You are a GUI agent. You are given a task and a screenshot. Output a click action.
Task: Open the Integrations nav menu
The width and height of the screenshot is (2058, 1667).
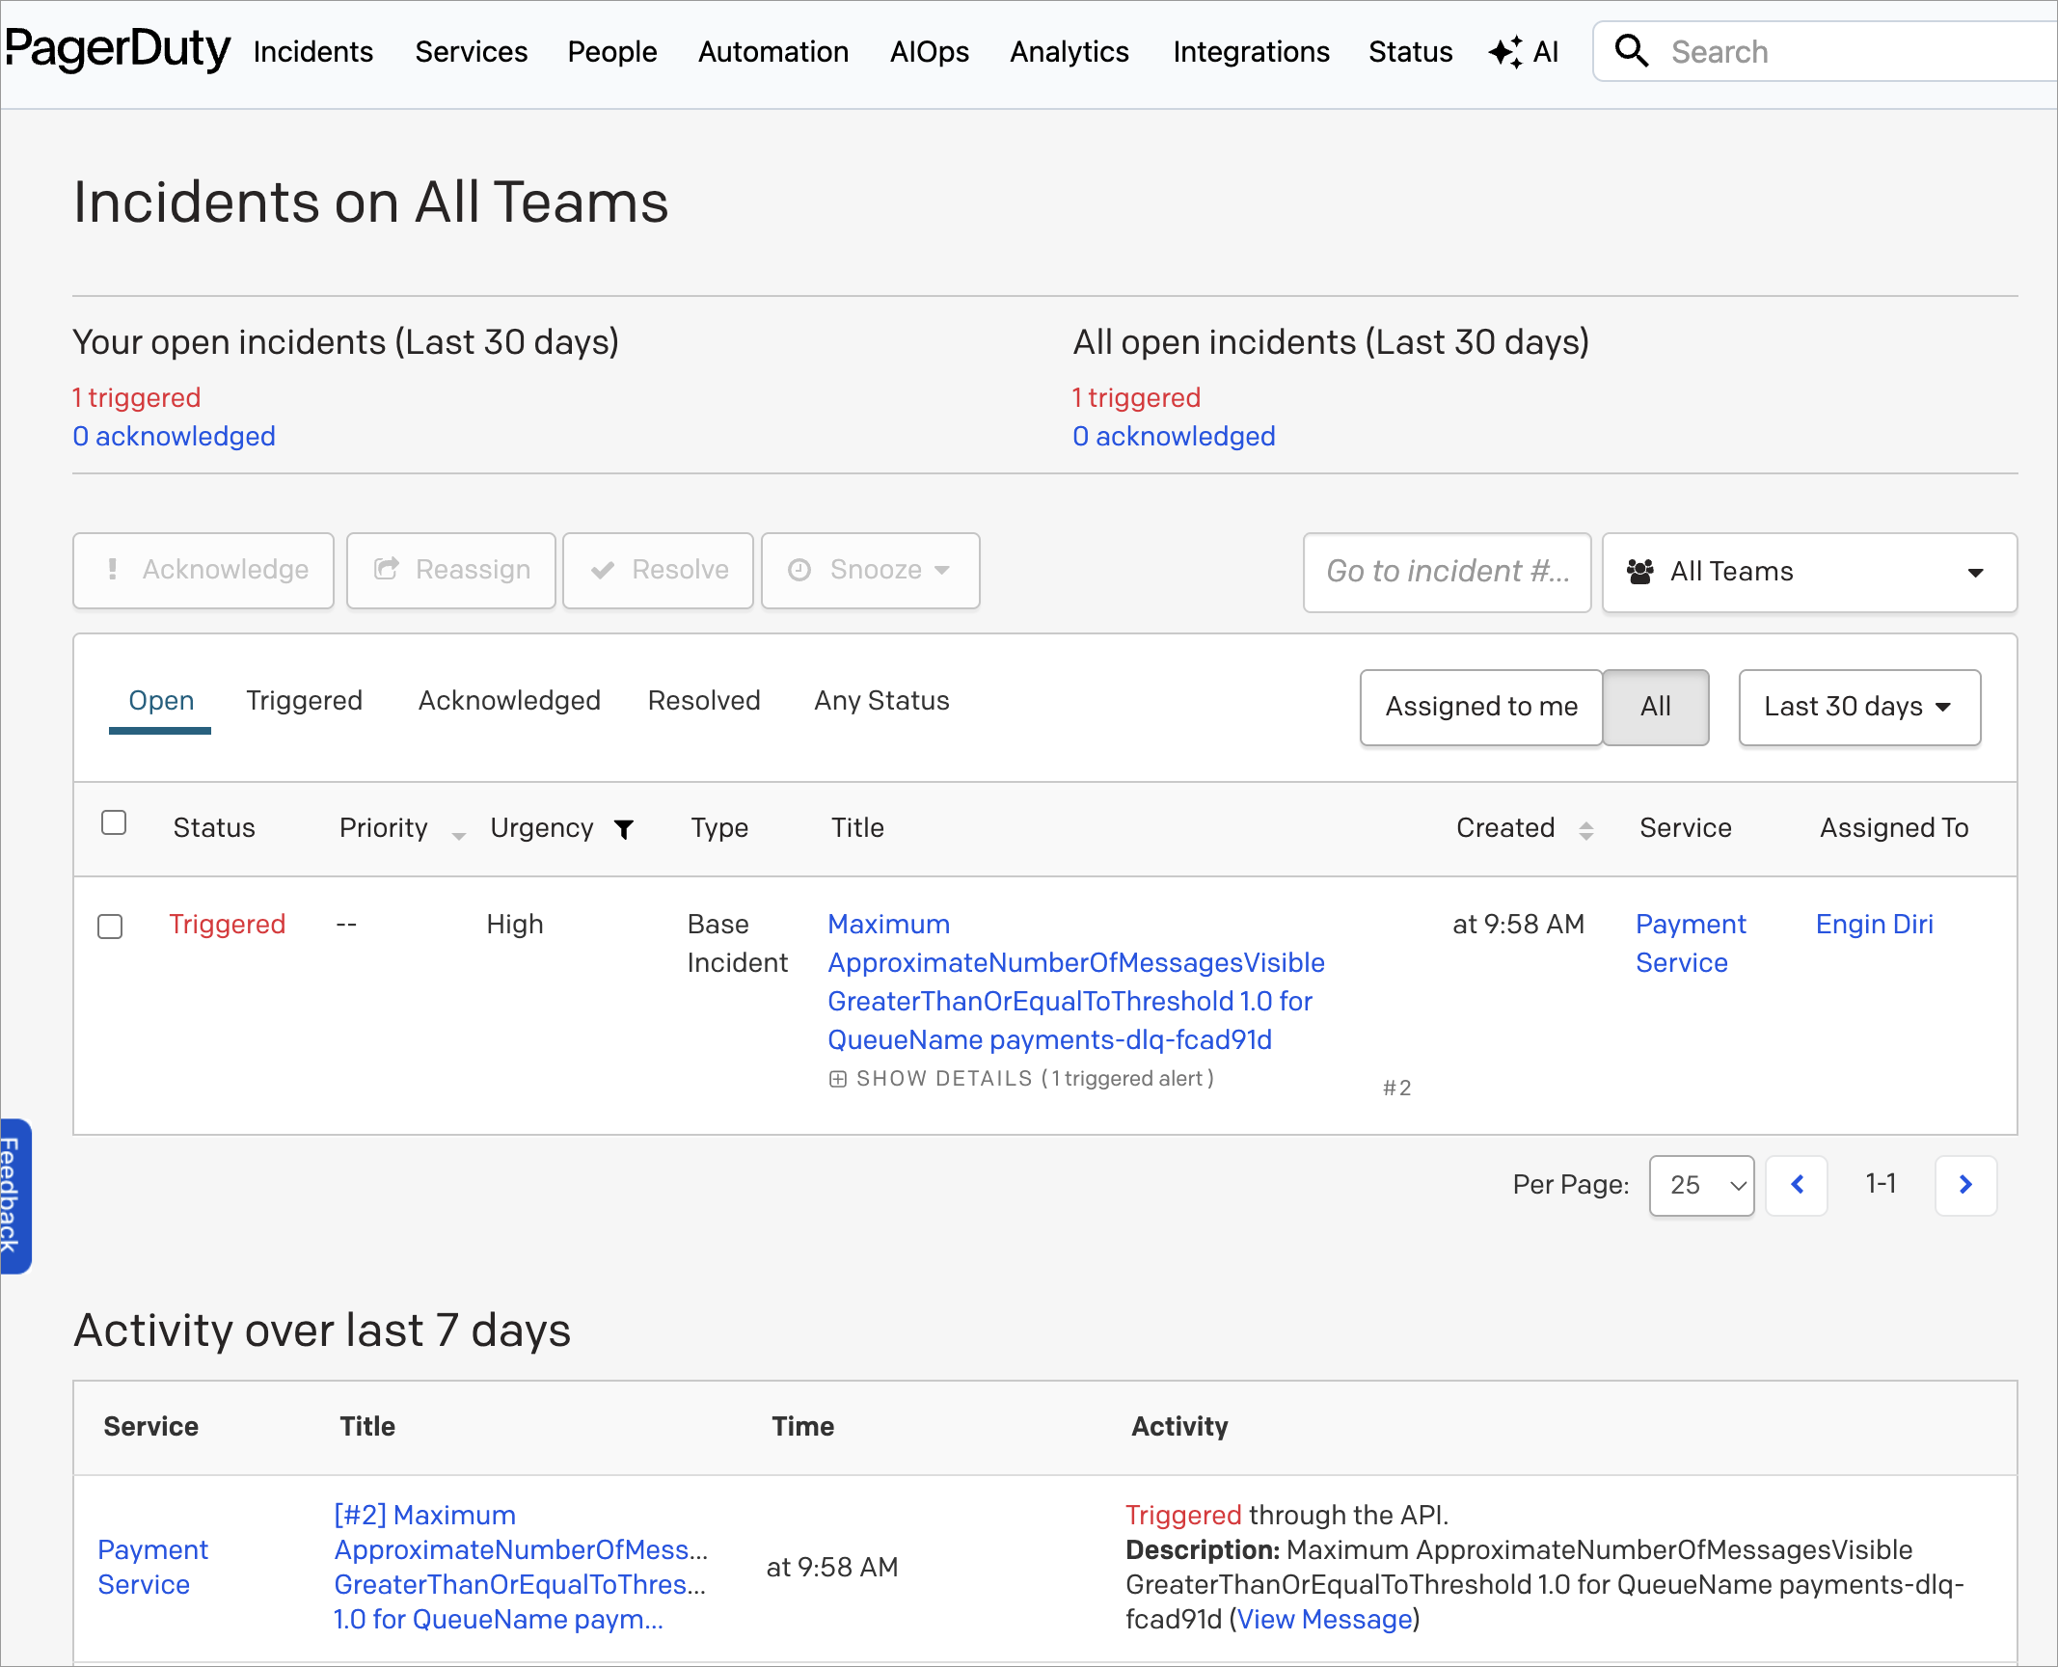tap(1251, 51)
